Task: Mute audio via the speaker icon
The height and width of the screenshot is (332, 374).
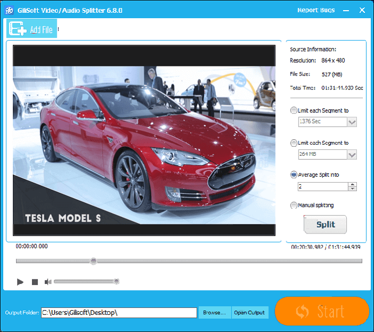Action: (48, 282)
